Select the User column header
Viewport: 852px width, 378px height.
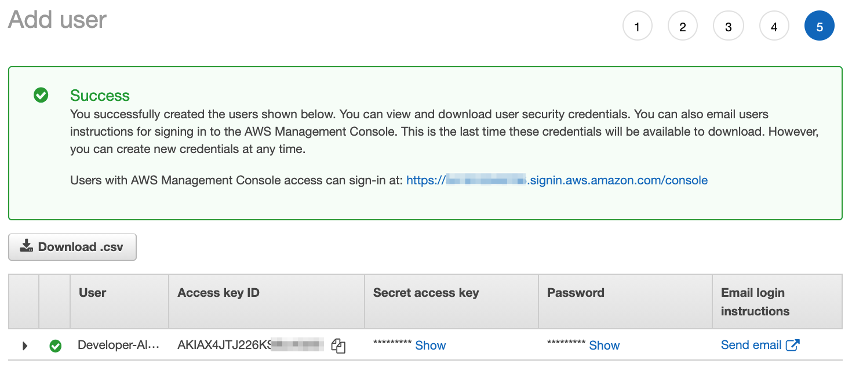click(93, 293)
